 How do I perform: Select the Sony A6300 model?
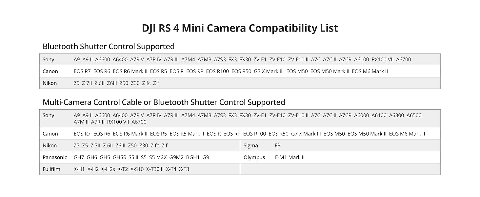(396, 115)
